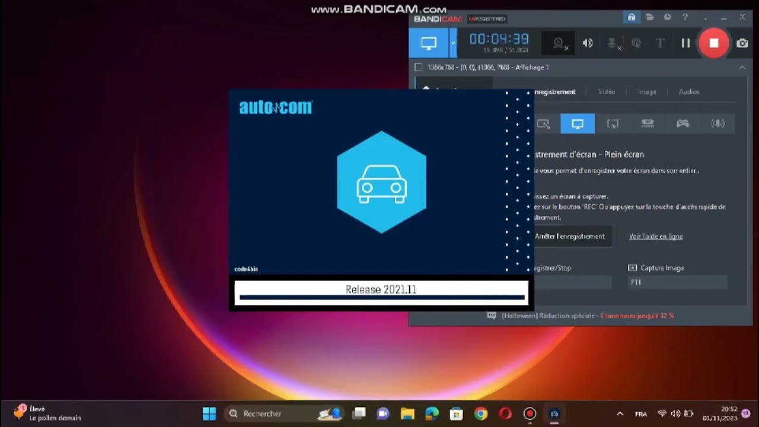Click the Capture Image hotkey field F11
This screenshot has width=759, height=427.
coord(677,282)
